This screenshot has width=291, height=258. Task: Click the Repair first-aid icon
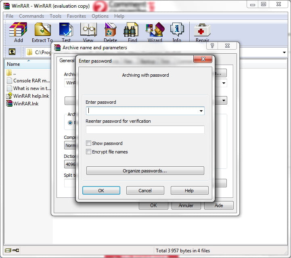202,30
